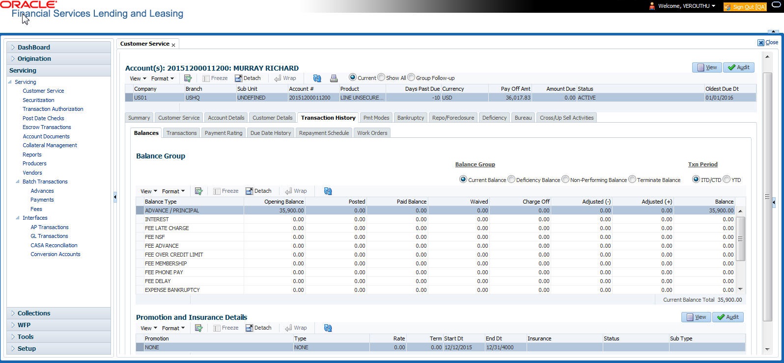
Task: Click export icon in Promotion and Insurance toolbar
Action: [198, 328]
